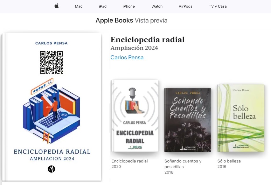Click the QR code on the cover

click(51, 63)
